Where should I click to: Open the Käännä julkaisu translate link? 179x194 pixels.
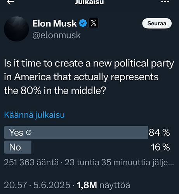(34, 115)
